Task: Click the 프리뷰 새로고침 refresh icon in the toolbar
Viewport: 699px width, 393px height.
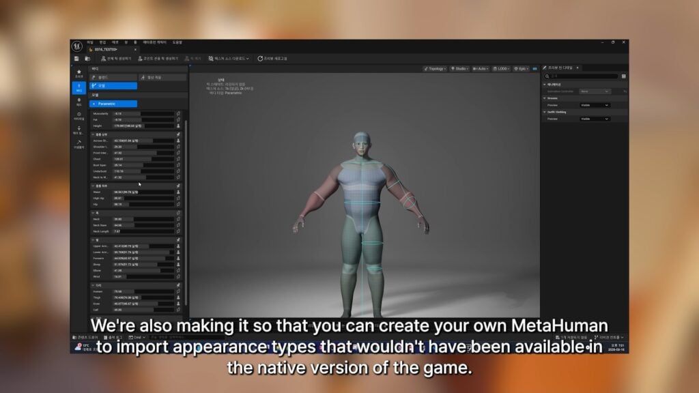Action: click(261, 58)
